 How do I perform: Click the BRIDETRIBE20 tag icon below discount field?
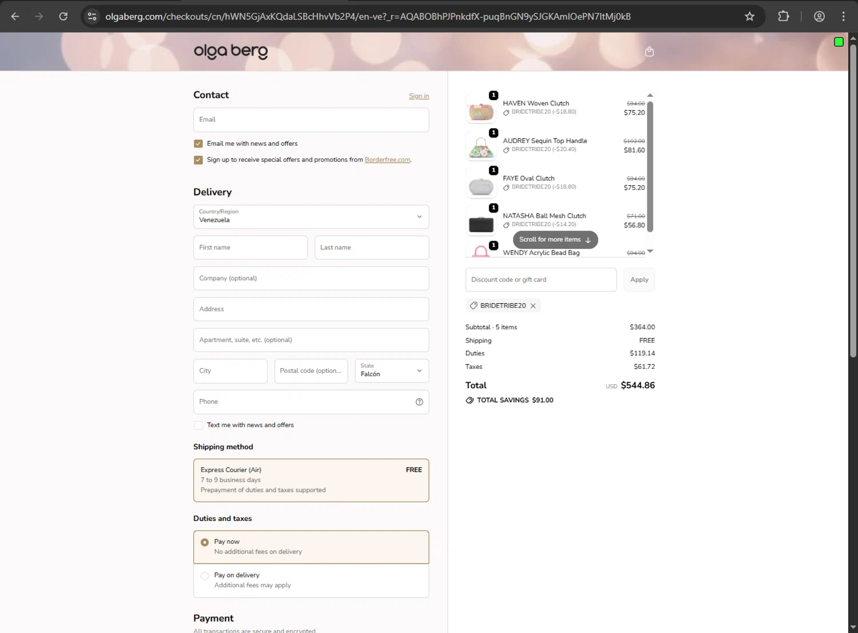click(x=474, y=306)
